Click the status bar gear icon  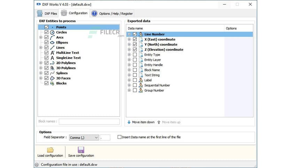(37, 165)
